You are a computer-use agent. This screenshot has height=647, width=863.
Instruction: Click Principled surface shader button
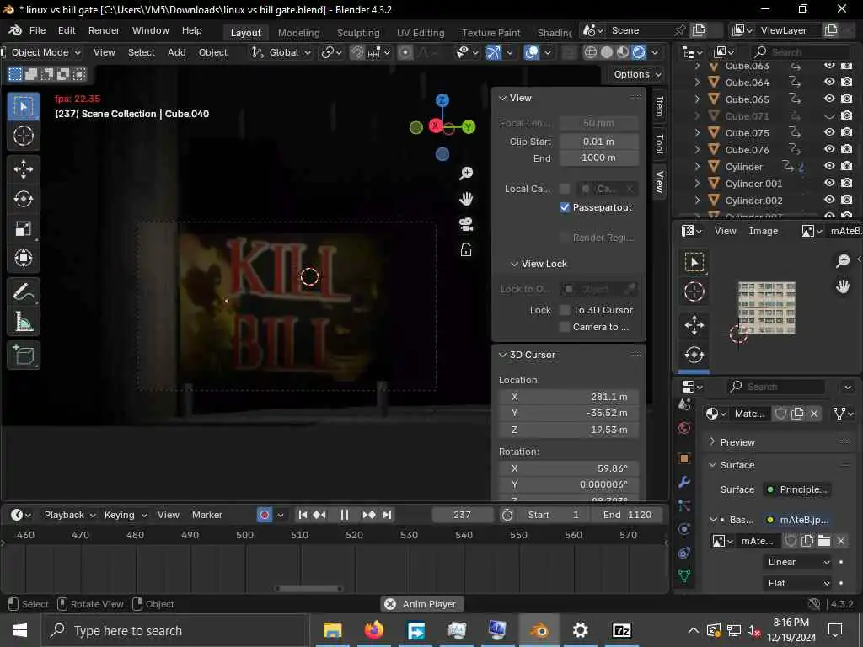click(797, 489)
